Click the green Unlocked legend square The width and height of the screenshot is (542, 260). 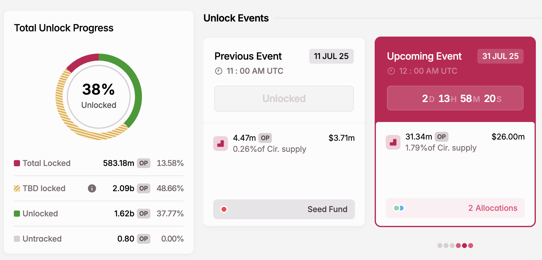click(17, 213)
